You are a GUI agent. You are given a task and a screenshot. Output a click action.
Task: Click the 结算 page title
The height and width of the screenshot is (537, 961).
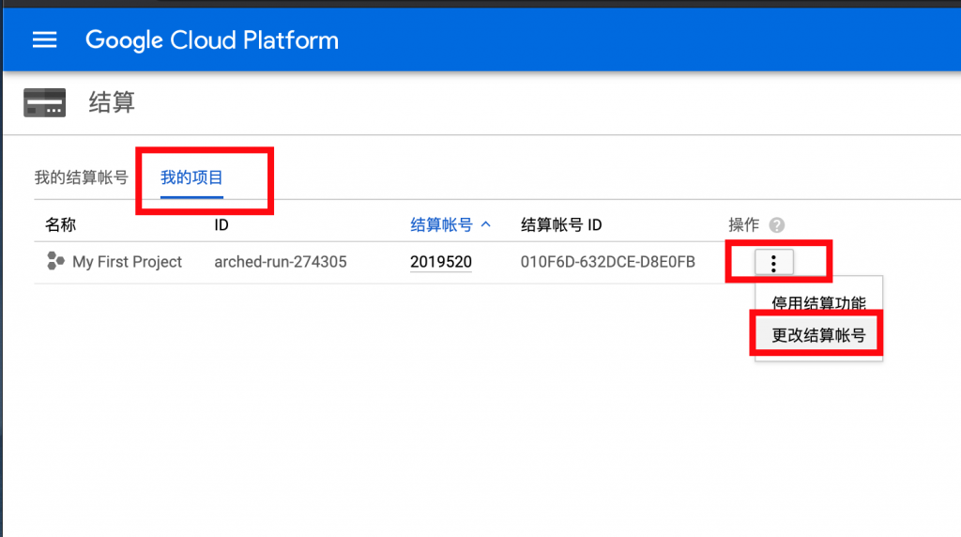click(x=112, y=102)
